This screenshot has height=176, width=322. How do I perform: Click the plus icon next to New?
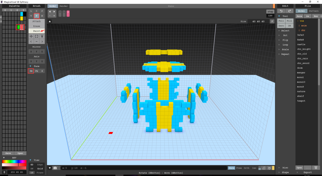[x=320, y=16]
